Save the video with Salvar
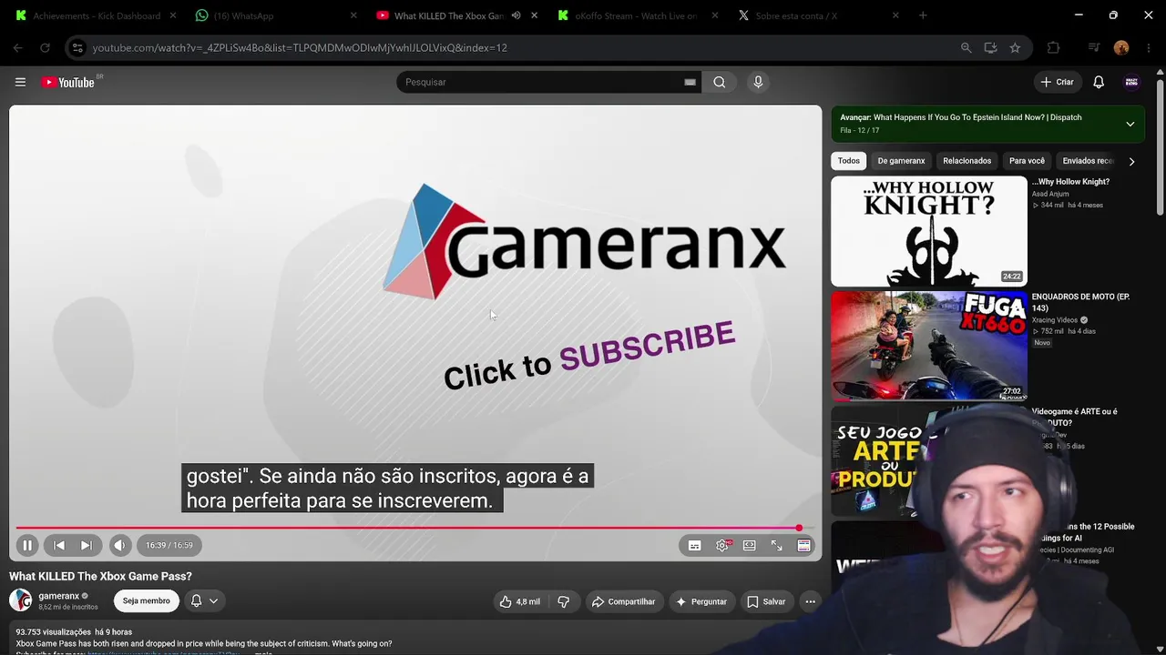The height and width of the screenshot is (655, 1166). [x=766, y=601]
